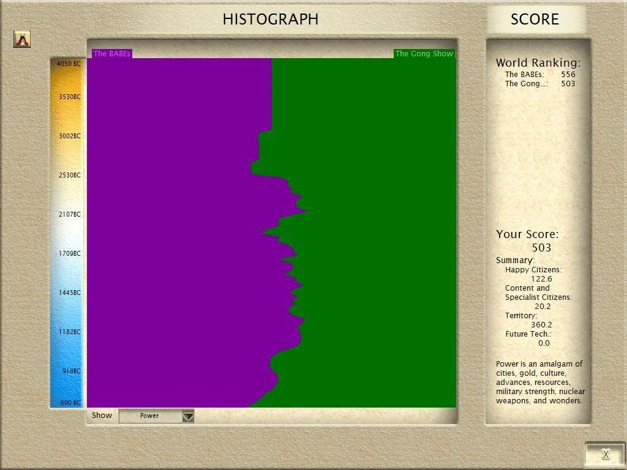The image size is (627, 470).
Task: Click The BABEs ranking score 556
Action: point(568,74)
